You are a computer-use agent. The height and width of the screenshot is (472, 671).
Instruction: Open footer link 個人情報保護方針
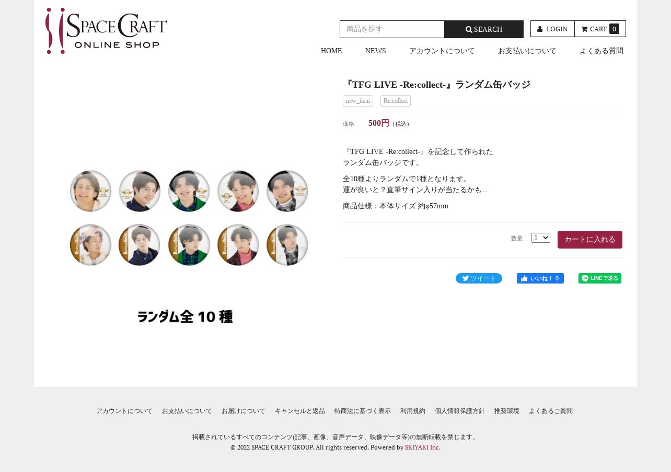pyautogui.click(x=460, y=411)
